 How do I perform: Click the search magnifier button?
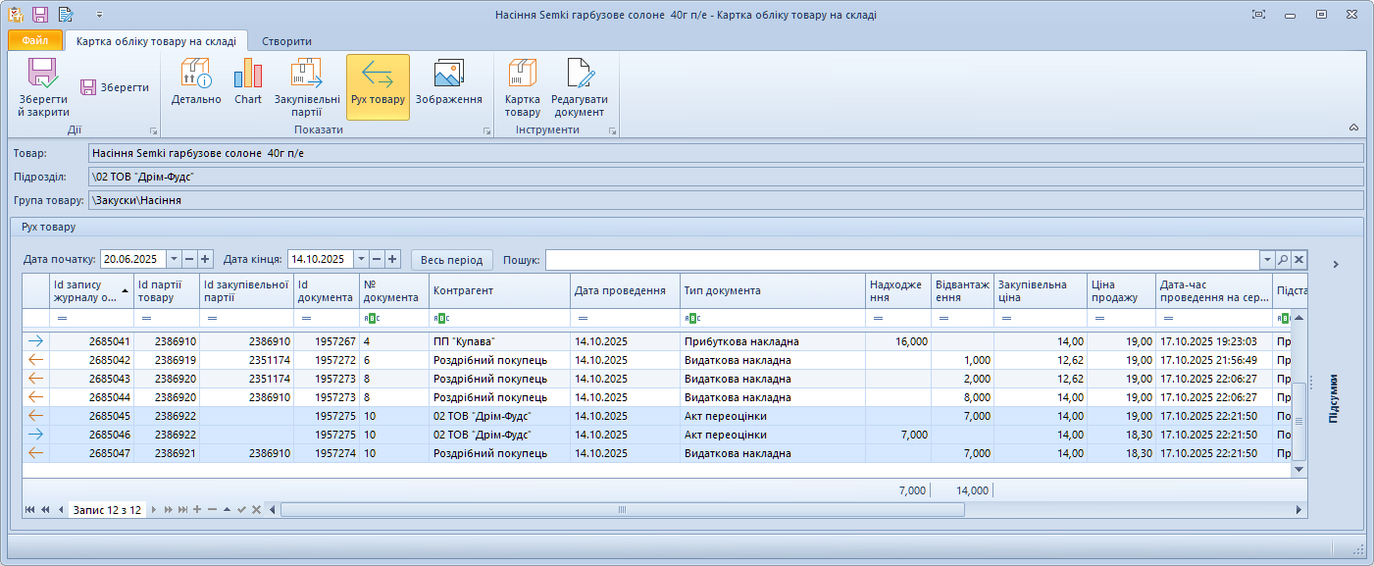pos(1282,259)
